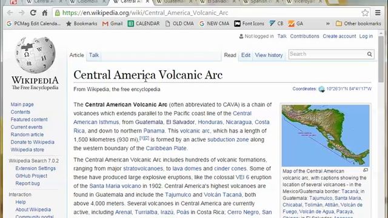The image size is (388, 218).
Task: Click the coordinates globe icon
Action: (321, 89)
